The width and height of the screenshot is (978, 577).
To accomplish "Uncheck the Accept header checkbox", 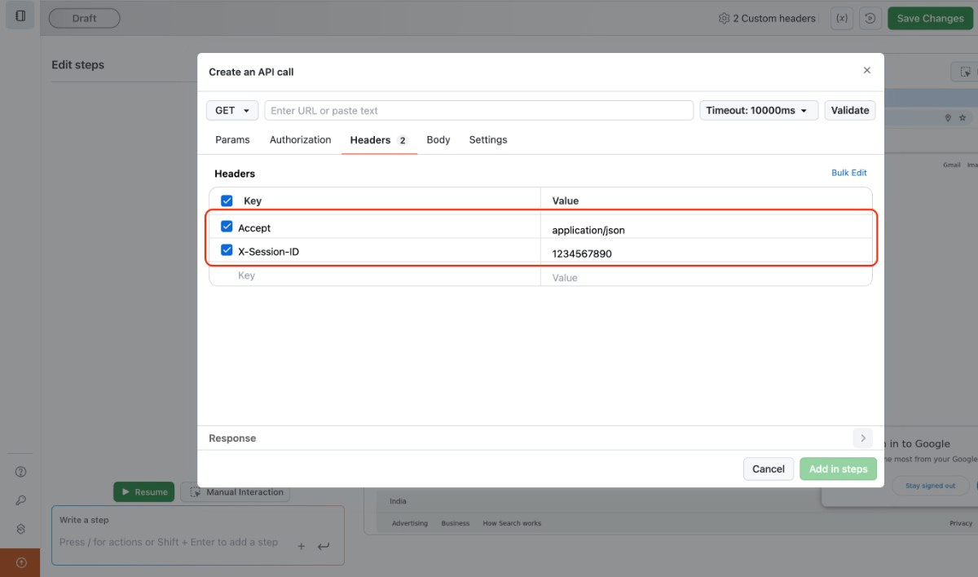I will [227, 227].
